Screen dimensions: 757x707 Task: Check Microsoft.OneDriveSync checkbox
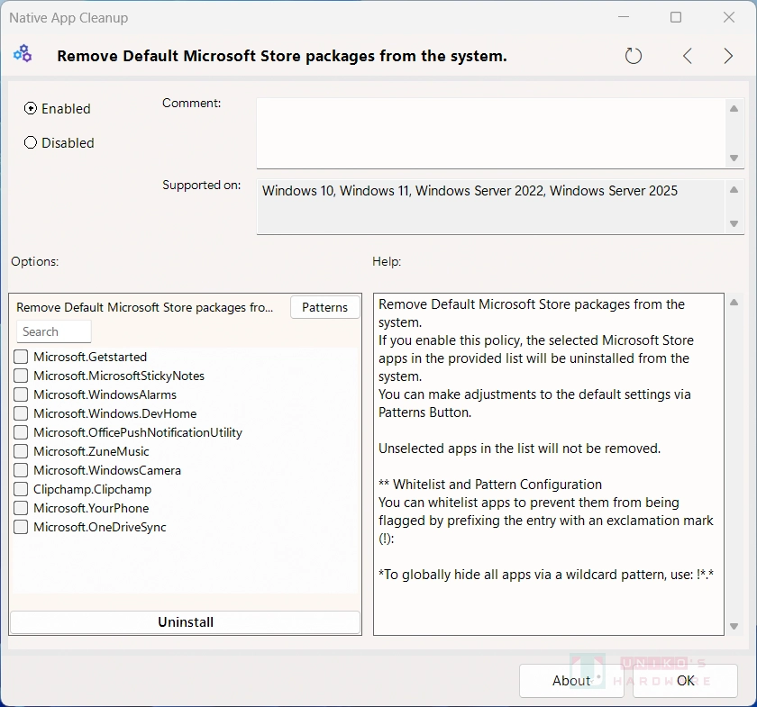21,527
